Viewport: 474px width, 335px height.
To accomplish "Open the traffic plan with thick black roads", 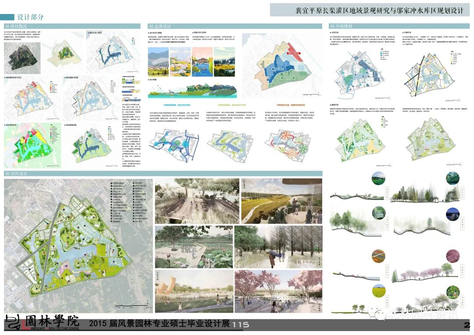I will [430, 75].
